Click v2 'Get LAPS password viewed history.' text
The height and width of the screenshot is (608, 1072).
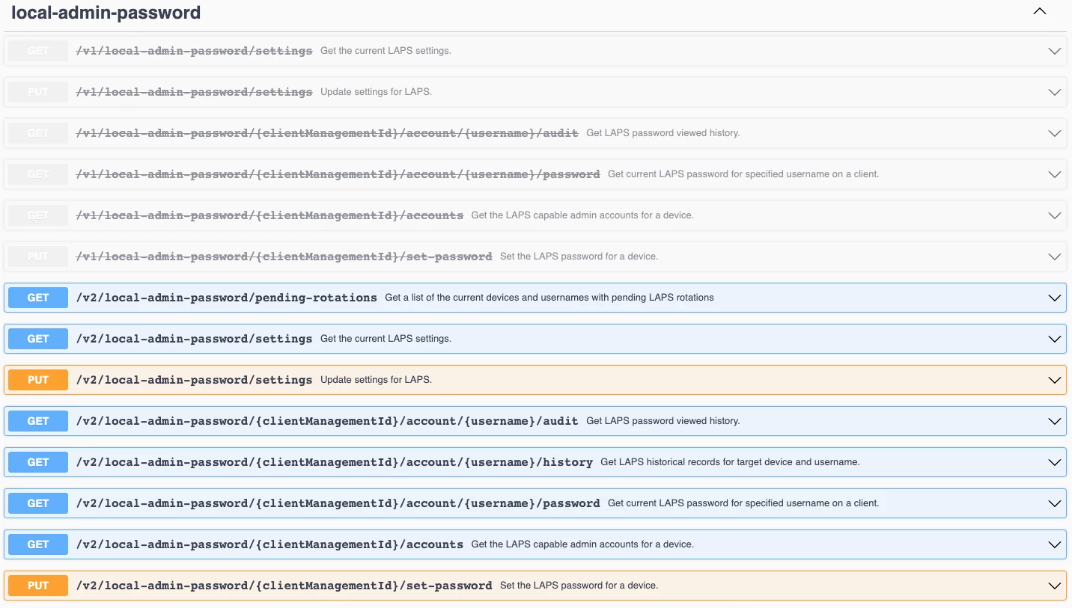click(x=663, y=421)
